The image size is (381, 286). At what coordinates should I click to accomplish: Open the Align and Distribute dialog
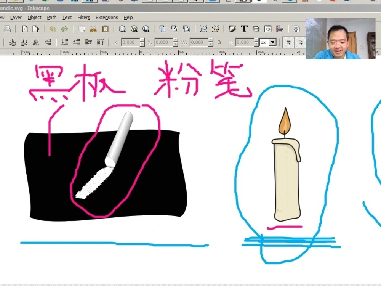[280, 29]
